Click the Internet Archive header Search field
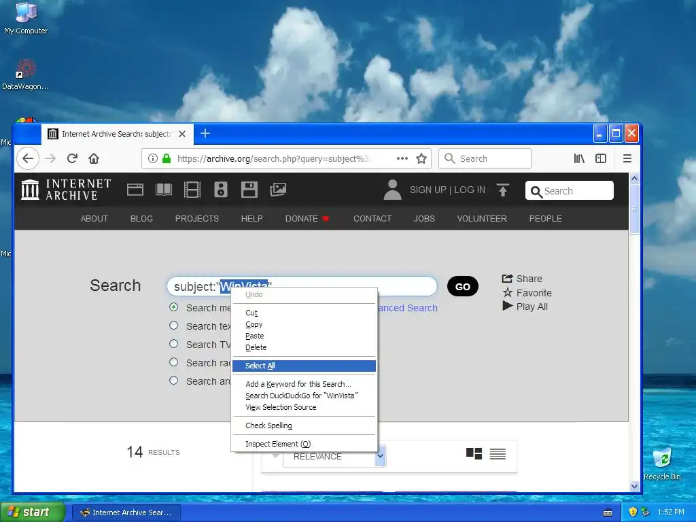696x522 pixels. (x=570, y=190)
